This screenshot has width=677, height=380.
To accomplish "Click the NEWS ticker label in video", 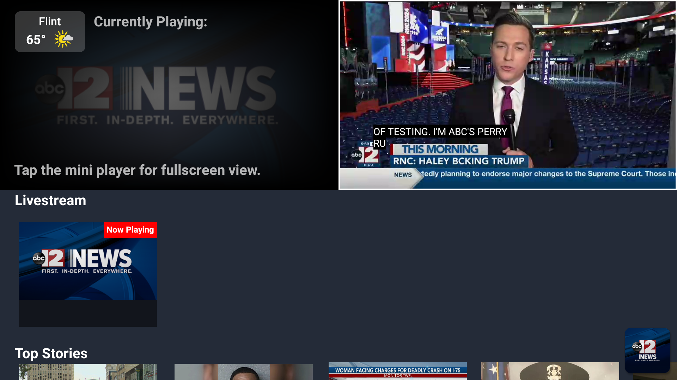I will pyautogui.click(x=403, y=175).
